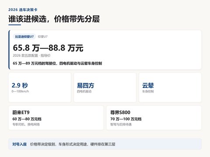The image size is (210, 157).
Task: Click the '0—100km/h' caption
Action: click(20, 92)
